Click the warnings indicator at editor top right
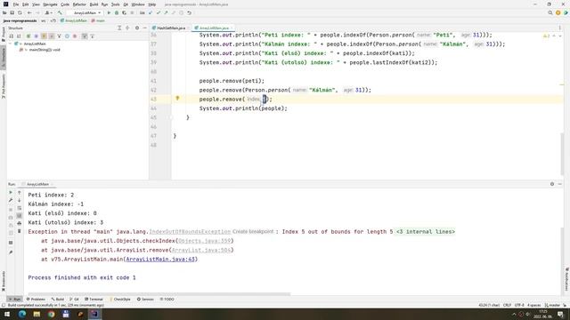The height and width of the screenshot is (320, 570). pyautogui.click(x=546, y=36)
